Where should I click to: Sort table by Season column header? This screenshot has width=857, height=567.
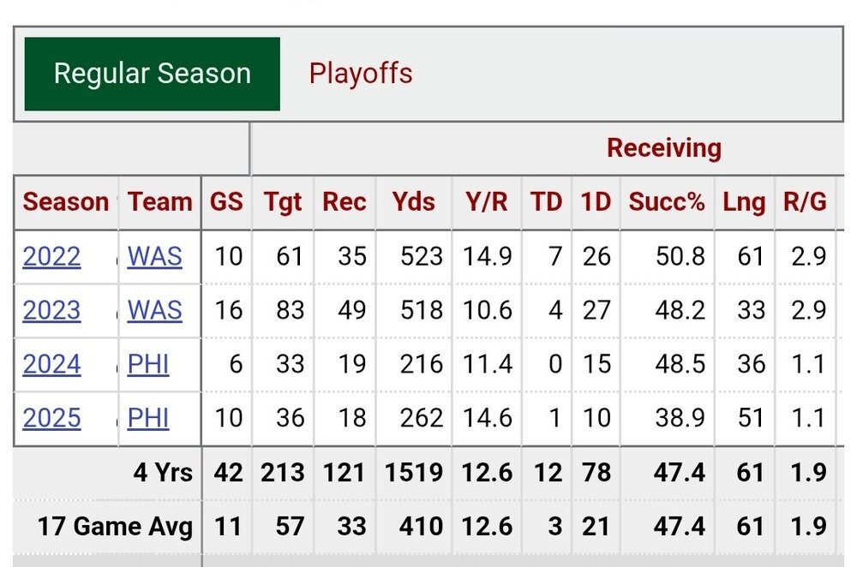pyautogui.click(x=65, y=202)
